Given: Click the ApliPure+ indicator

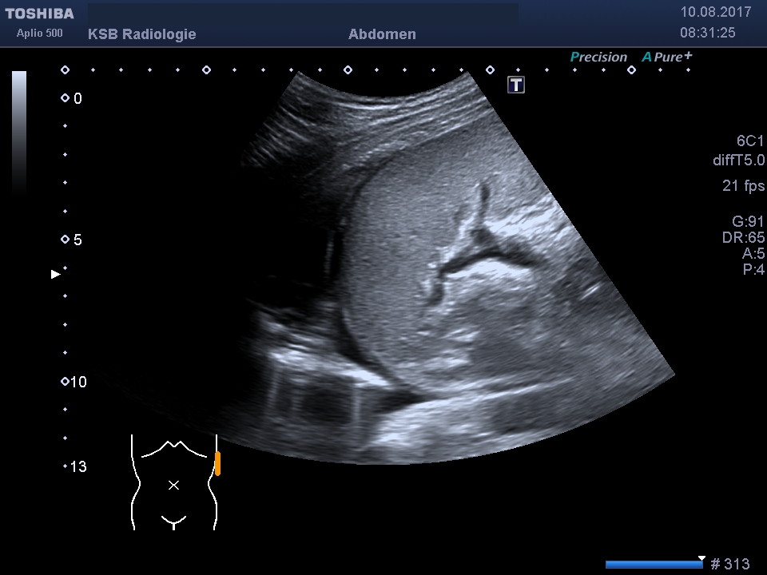Looking at the screenshot, I should 667,57.
